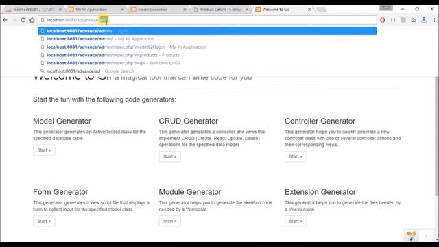439x247 pixels.
Task: Expand the debug toolbar arrow at bottom right
Action: pyautogui.click(x=426, y=236)
